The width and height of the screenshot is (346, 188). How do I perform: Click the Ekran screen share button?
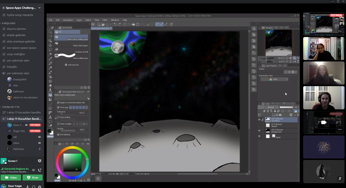coord(32,177)
